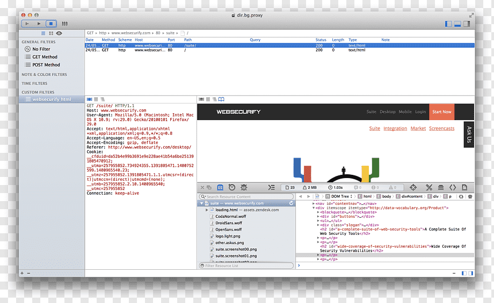Toggle the bottom panel layout button

click(x=457, y=24)
